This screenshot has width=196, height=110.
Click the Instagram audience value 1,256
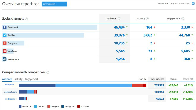120,59
